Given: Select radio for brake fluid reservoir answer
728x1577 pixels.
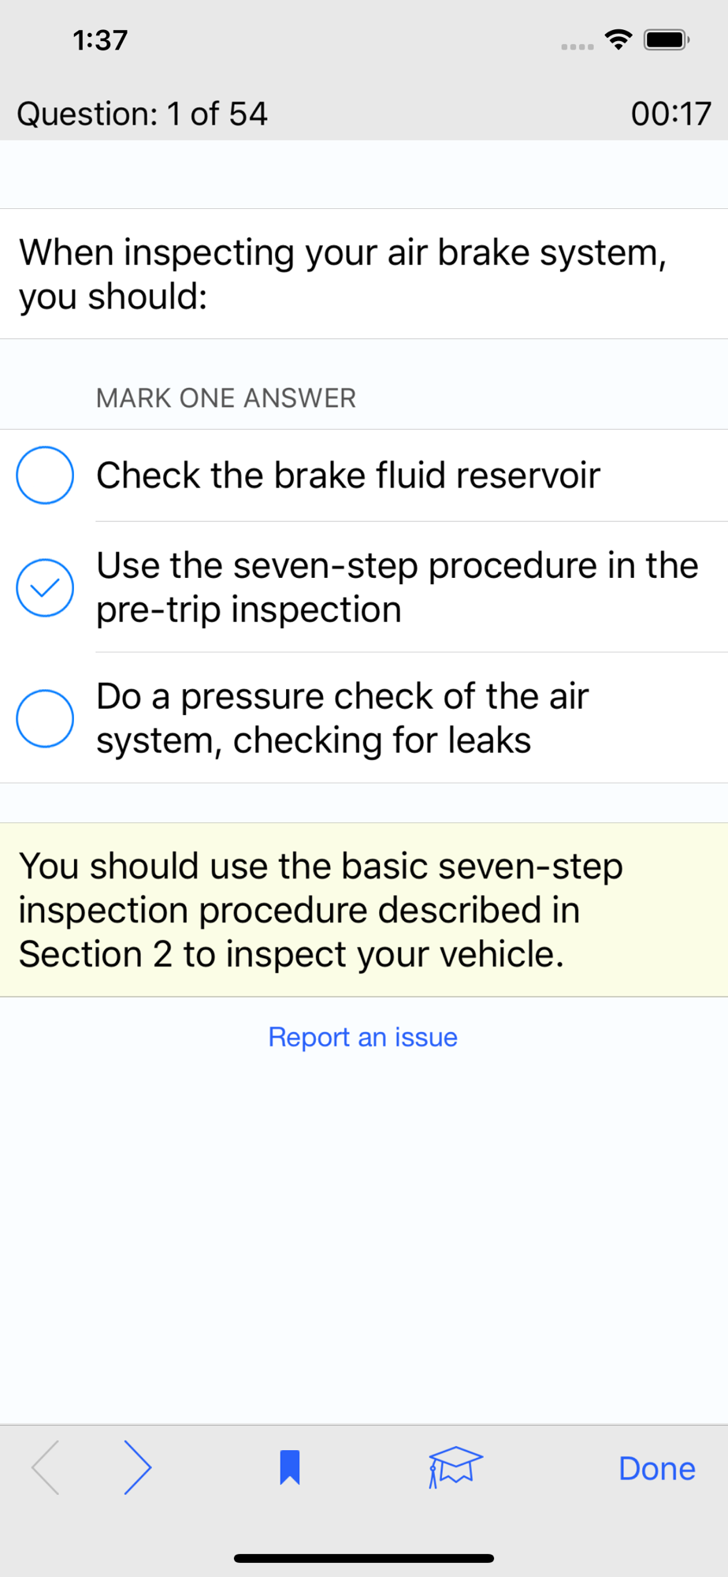Looking at the screenshot, I should point(45,475).
